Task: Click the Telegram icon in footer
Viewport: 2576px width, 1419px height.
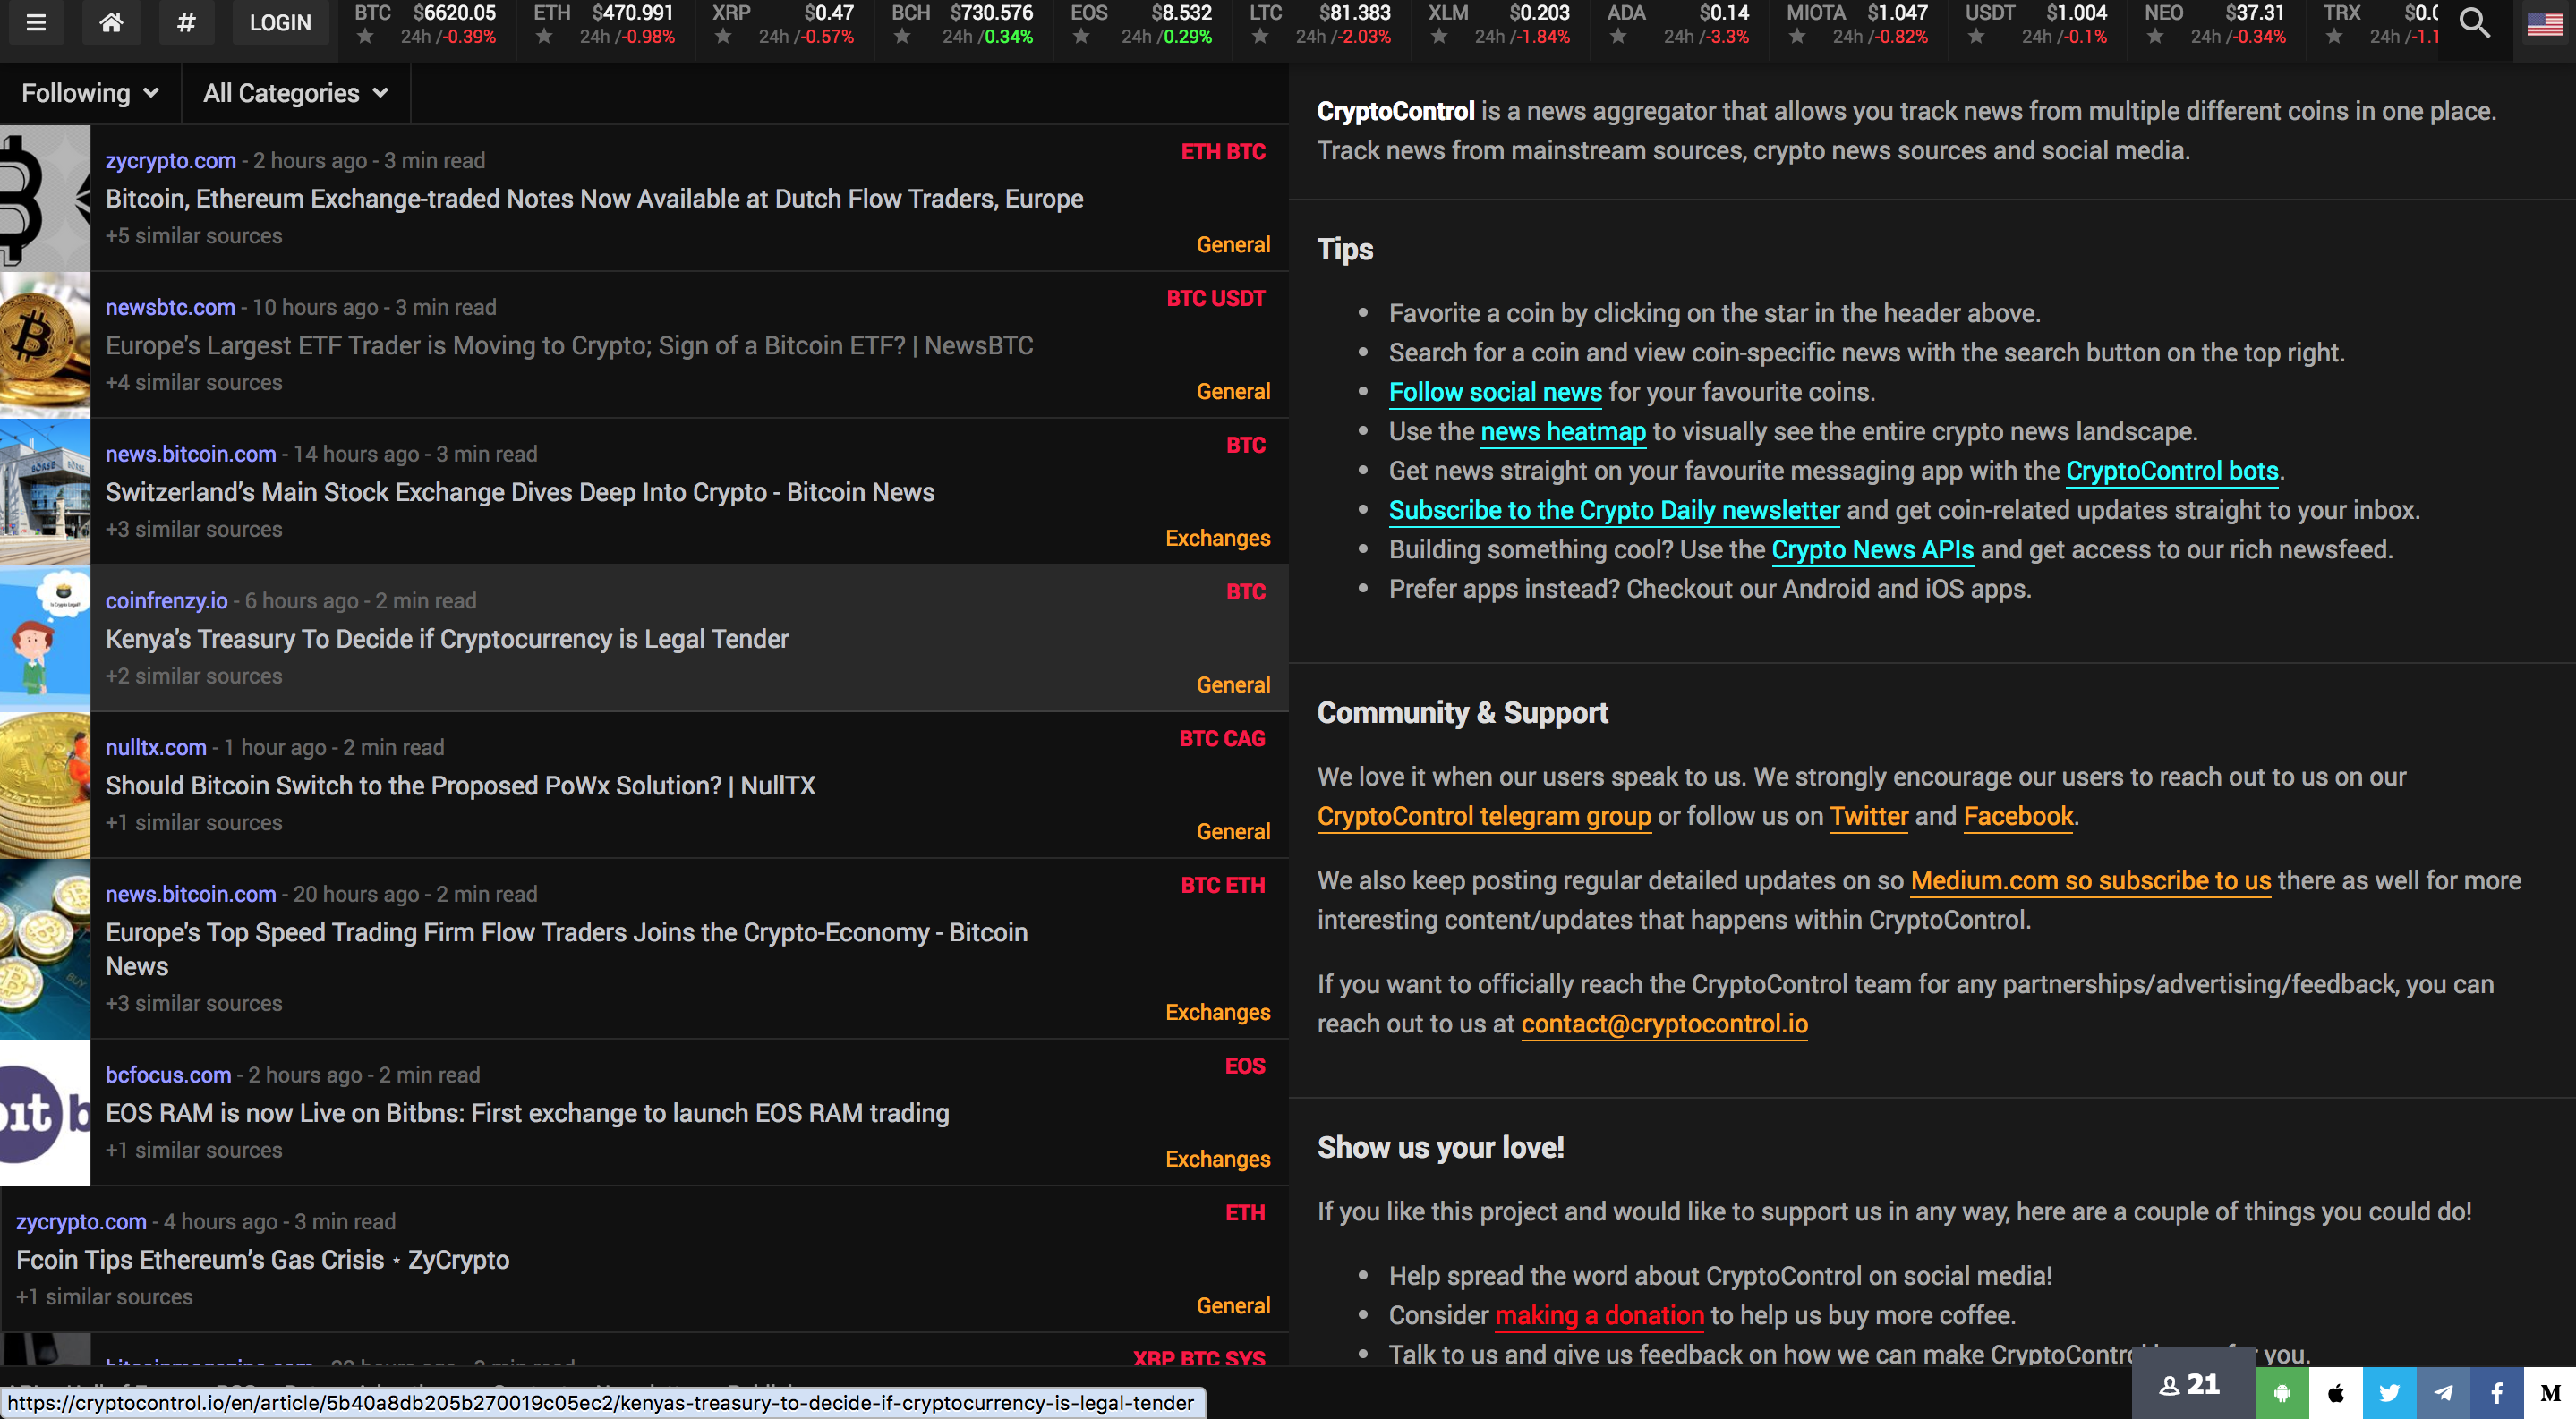Action: click(2443, 1392)
